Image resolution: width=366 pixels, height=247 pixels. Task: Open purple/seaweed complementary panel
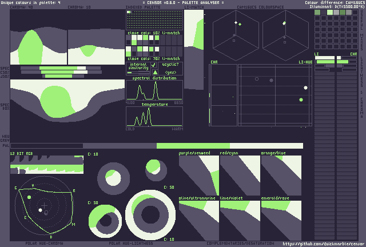pyautogui.click(x=199, y=176)
